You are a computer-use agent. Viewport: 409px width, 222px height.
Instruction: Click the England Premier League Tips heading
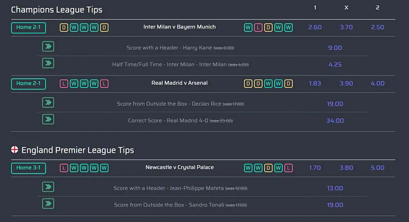(78, 150)
